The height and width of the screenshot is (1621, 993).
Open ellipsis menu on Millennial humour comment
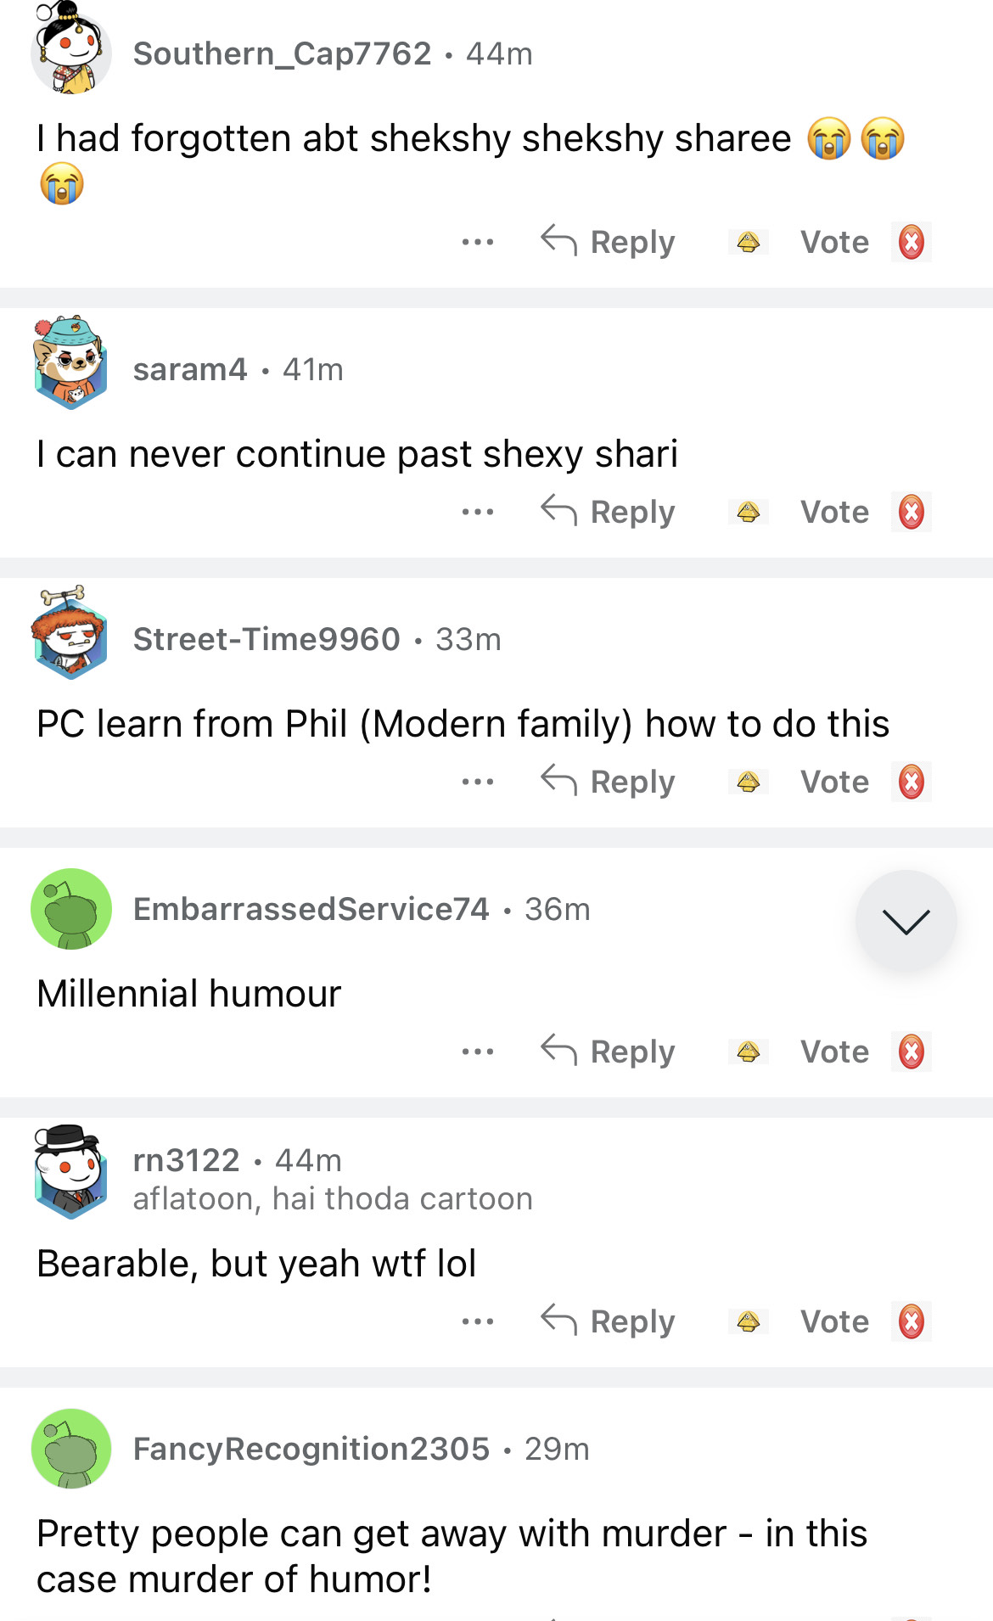(x=478, y=1052)
